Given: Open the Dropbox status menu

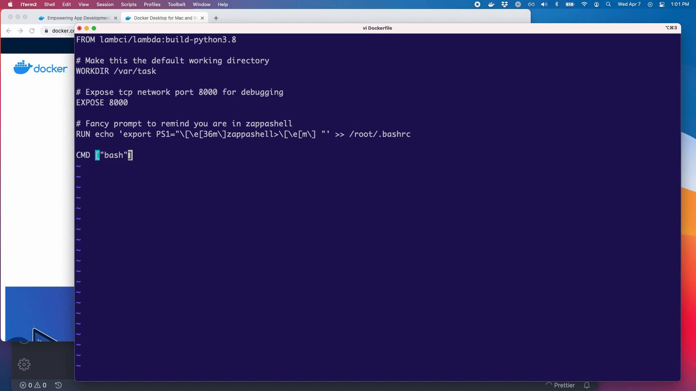Looking at the screenshot, I should 504,4.
